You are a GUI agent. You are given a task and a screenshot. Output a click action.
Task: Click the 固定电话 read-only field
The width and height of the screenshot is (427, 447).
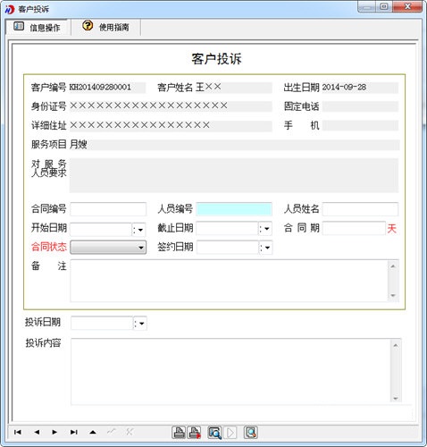[360, 106]
